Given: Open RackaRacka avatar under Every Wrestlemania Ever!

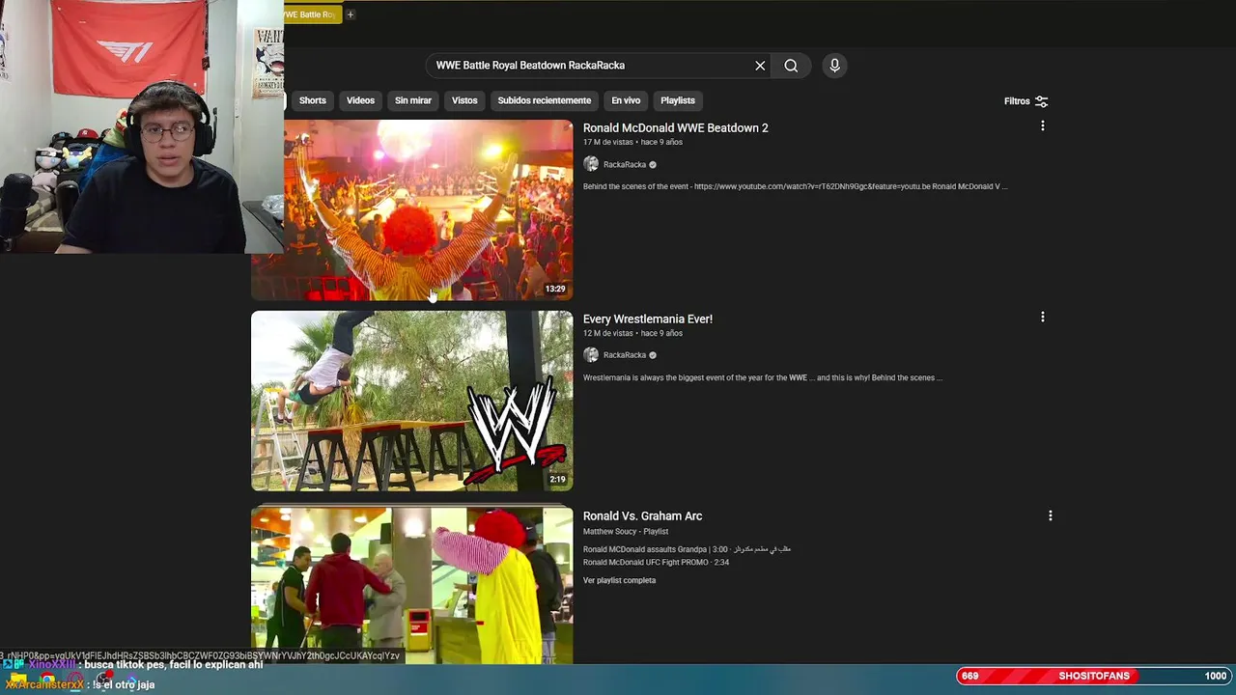Looking at the screenshot, I should 591,355.
